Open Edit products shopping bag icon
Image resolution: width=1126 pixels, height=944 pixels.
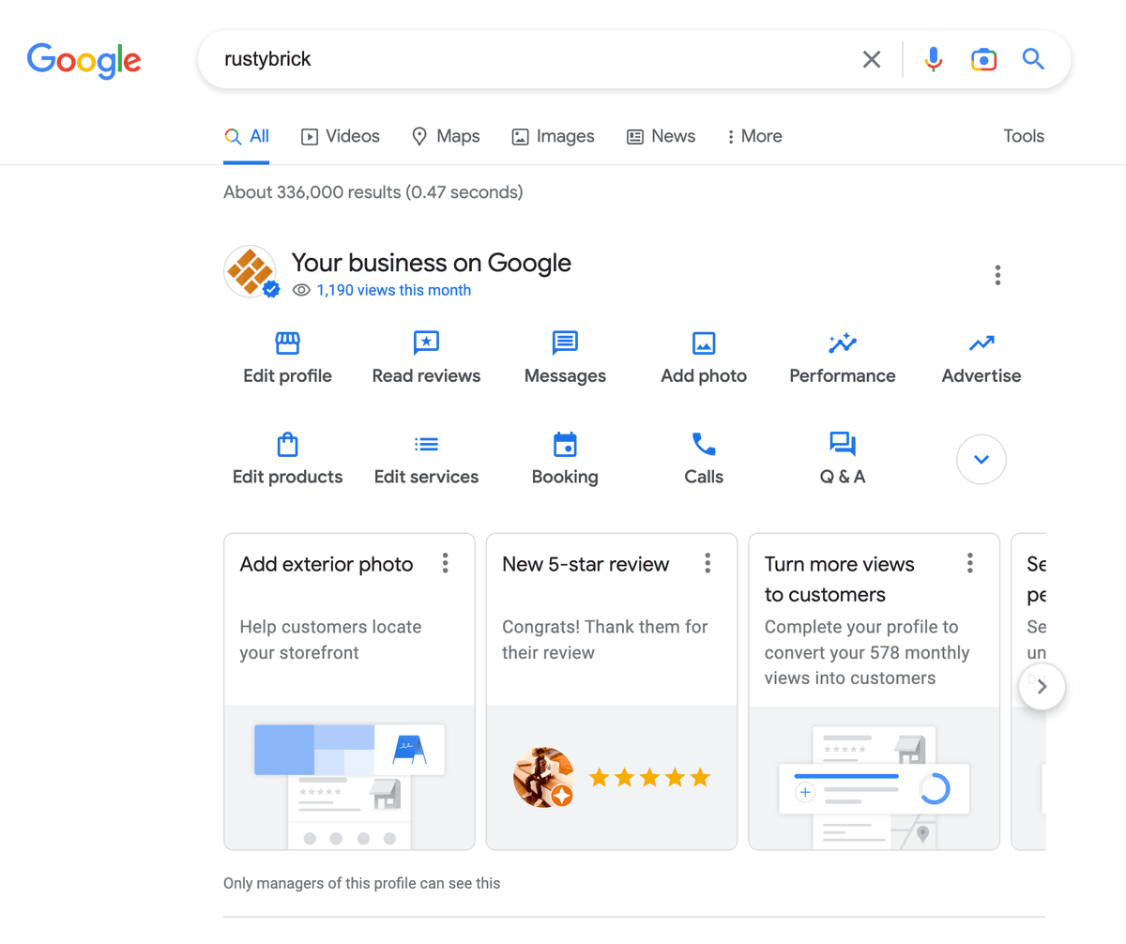click(x=287, y=444)
